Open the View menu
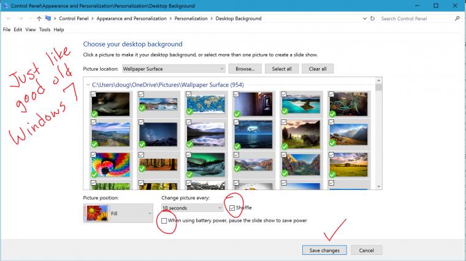This screenshot has width=466, height=261. (x=31, y=29)
